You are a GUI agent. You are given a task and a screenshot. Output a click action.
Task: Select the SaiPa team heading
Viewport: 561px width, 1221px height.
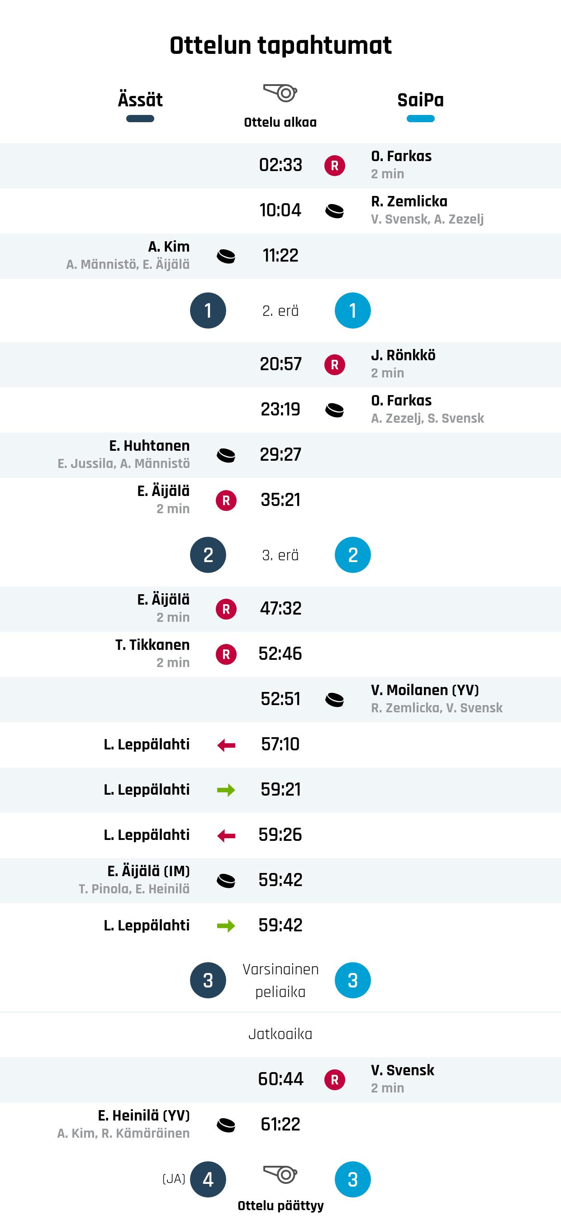(x=420, y=100)
